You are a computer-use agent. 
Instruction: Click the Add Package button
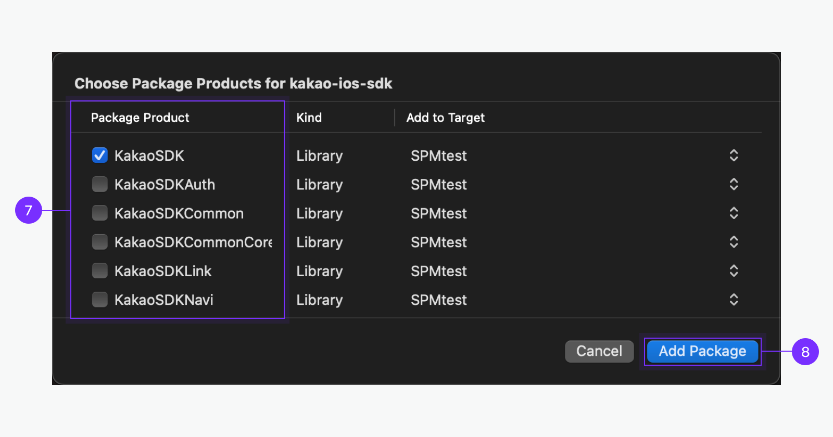pyautogui.click(x=702, y=351)
